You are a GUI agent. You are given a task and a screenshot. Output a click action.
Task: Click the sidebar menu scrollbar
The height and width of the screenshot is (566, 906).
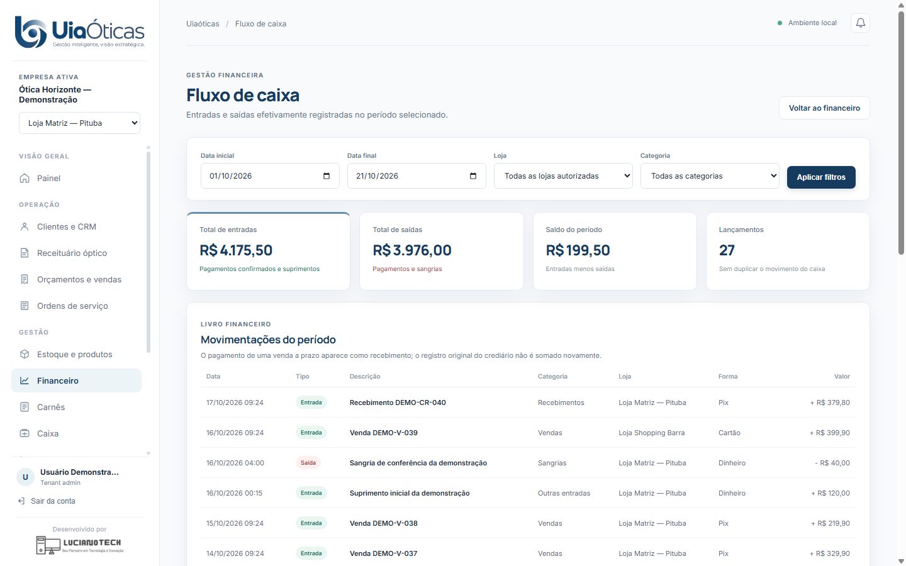[x=148, y=252]
